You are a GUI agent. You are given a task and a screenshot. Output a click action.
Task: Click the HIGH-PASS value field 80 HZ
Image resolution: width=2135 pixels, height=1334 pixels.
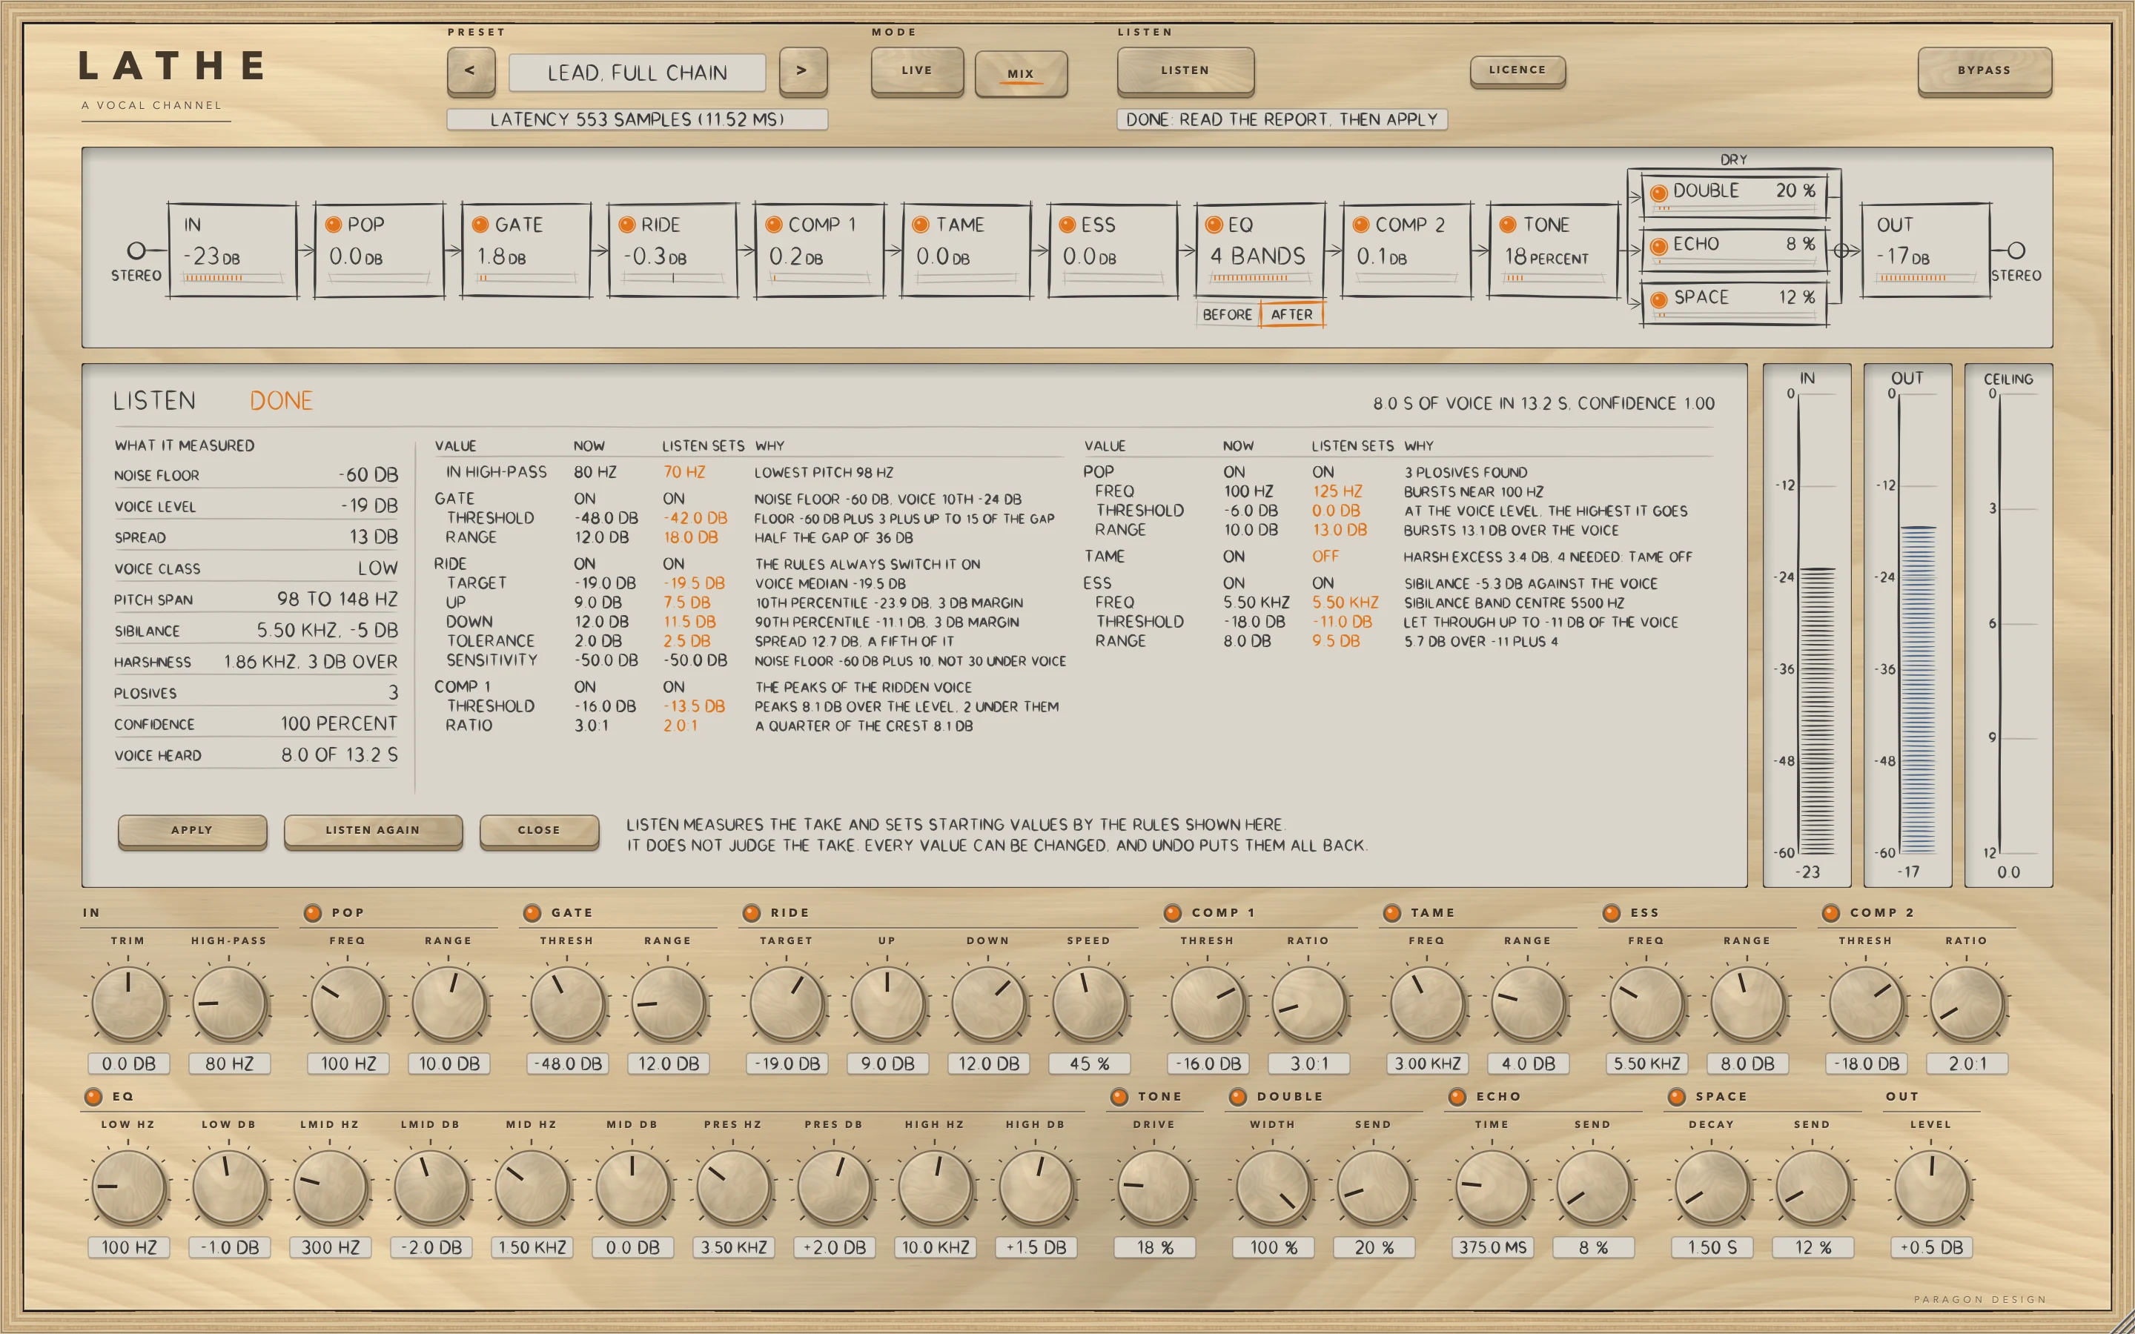[229, 1064]
